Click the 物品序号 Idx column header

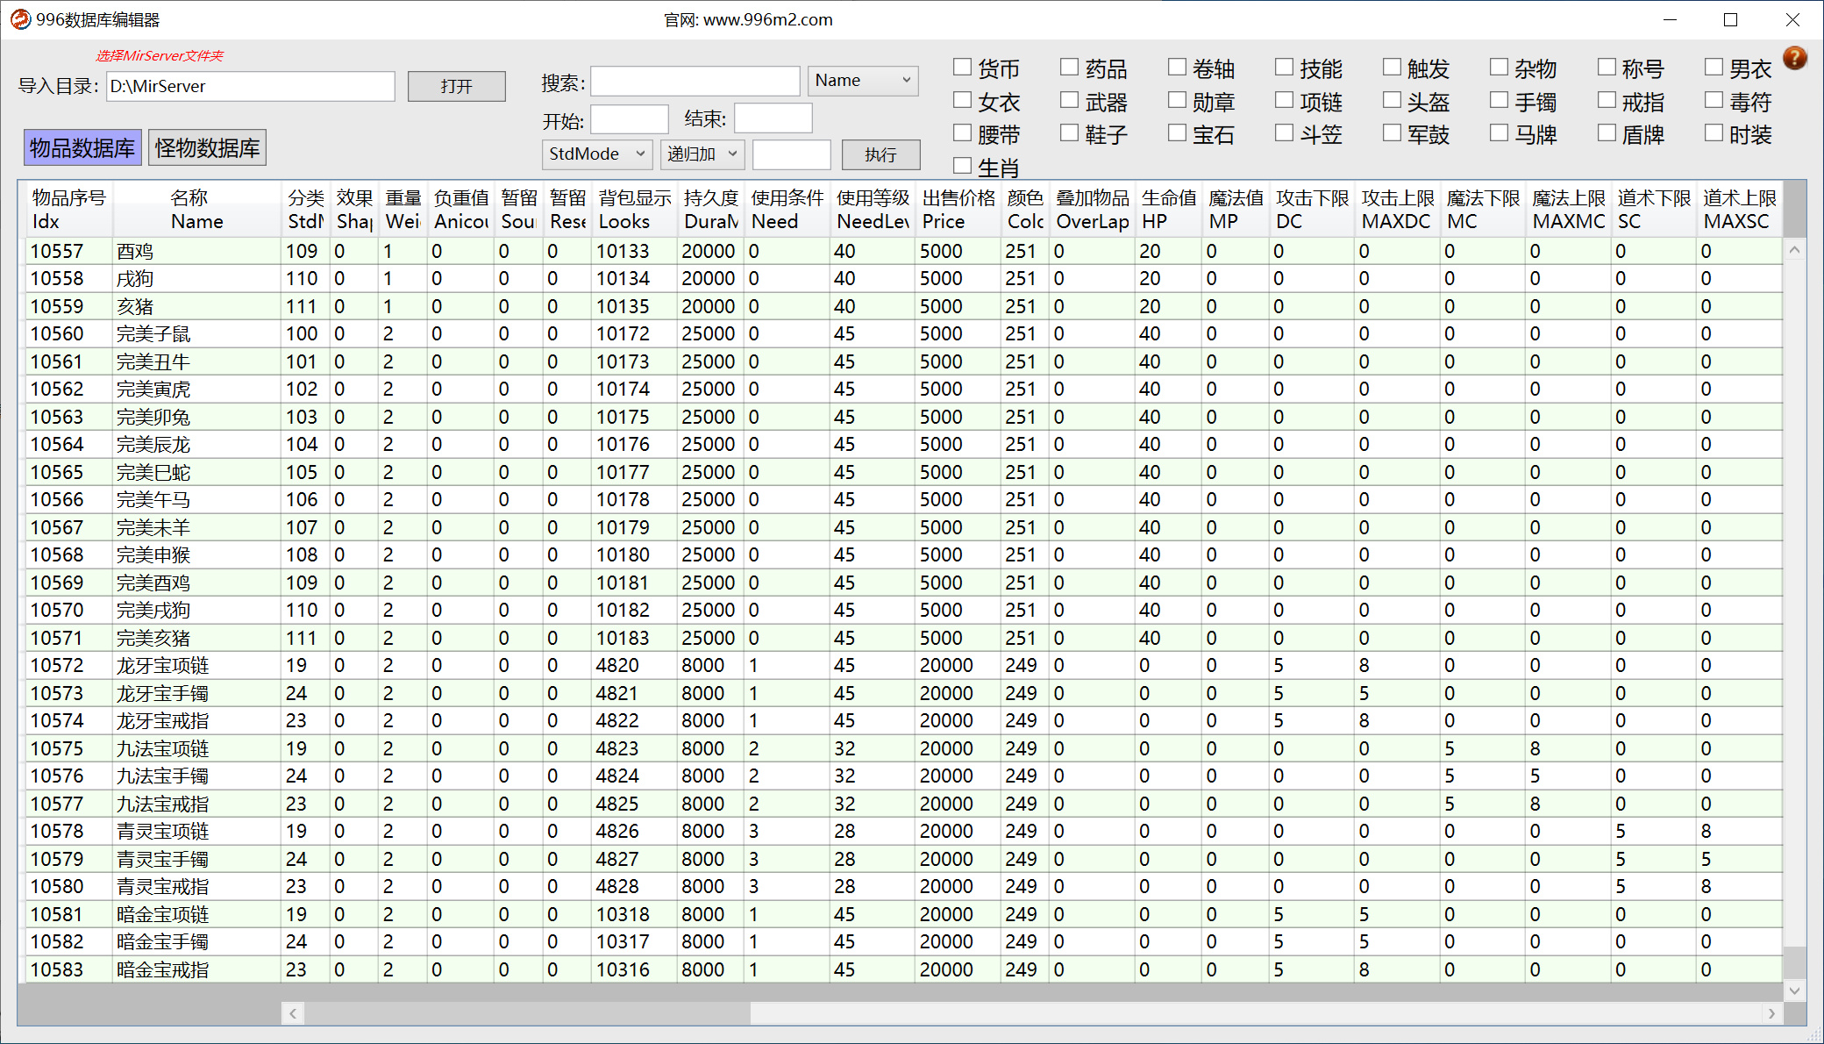click(x=68, y=210)
